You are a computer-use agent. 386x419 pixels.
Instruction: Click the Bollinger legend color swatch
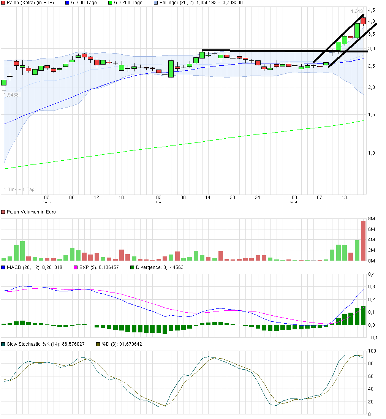click(x=156, y=3)
